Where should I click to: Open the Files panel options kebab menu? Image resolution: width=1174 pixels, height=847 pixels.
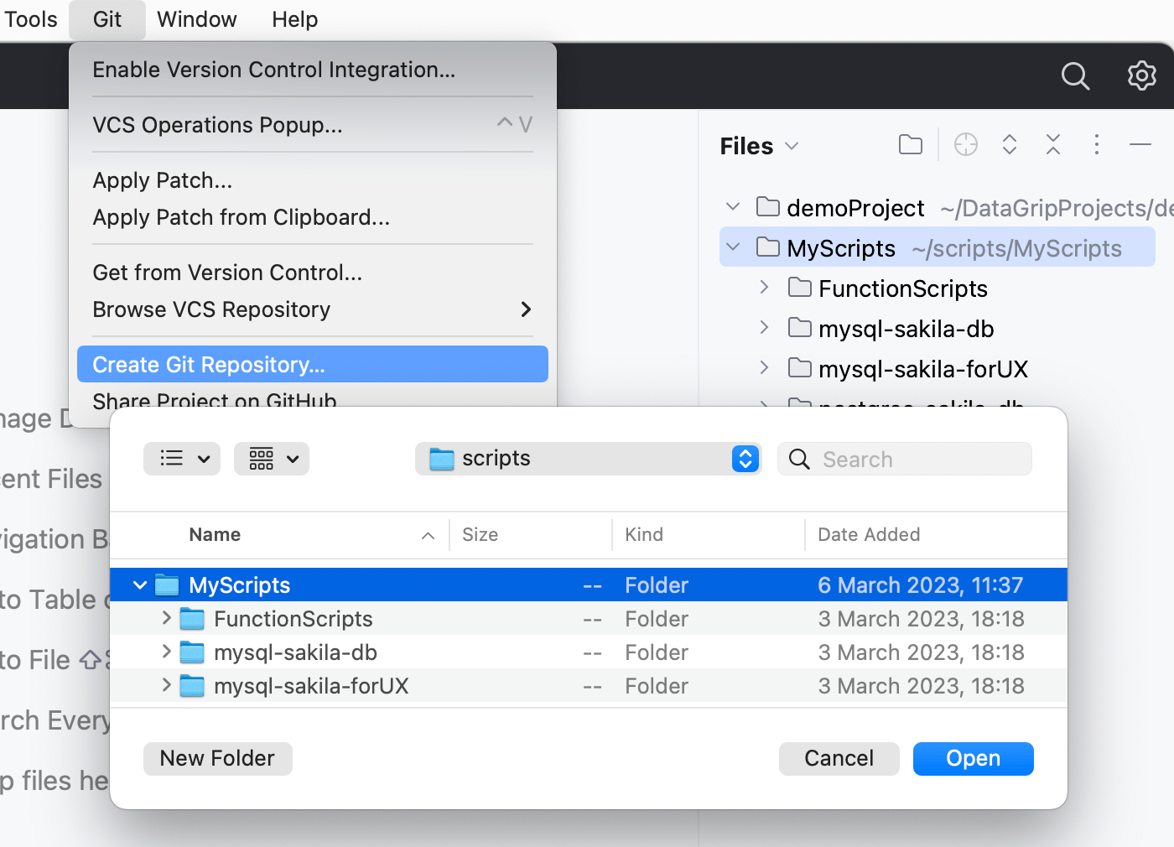(1096, 144)
